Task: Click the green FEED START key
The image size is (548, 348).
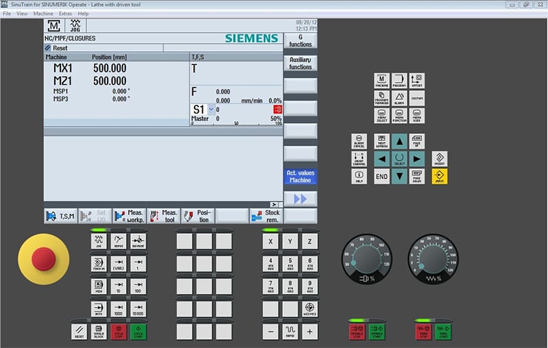Action: (443, 332)
